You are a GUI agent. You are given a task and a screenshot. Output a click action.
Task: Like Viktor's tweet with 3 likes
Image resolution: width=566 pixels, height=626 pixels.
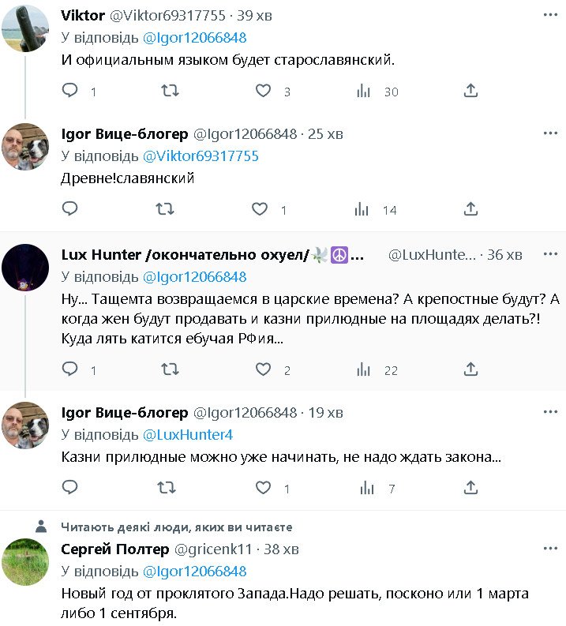(264, 91)
